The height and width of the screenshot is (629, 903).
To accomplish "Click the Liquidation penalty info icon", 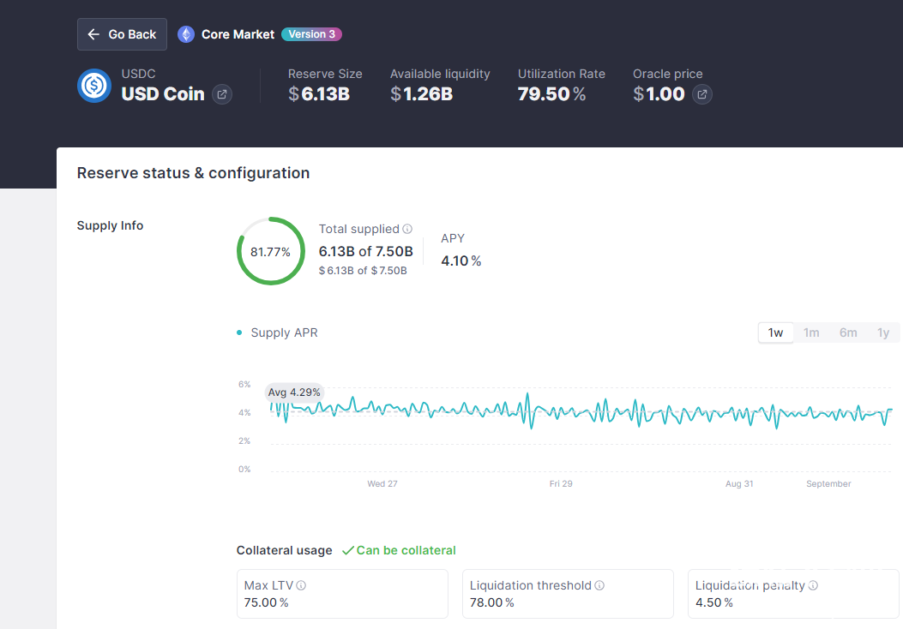I will (813, 585).
